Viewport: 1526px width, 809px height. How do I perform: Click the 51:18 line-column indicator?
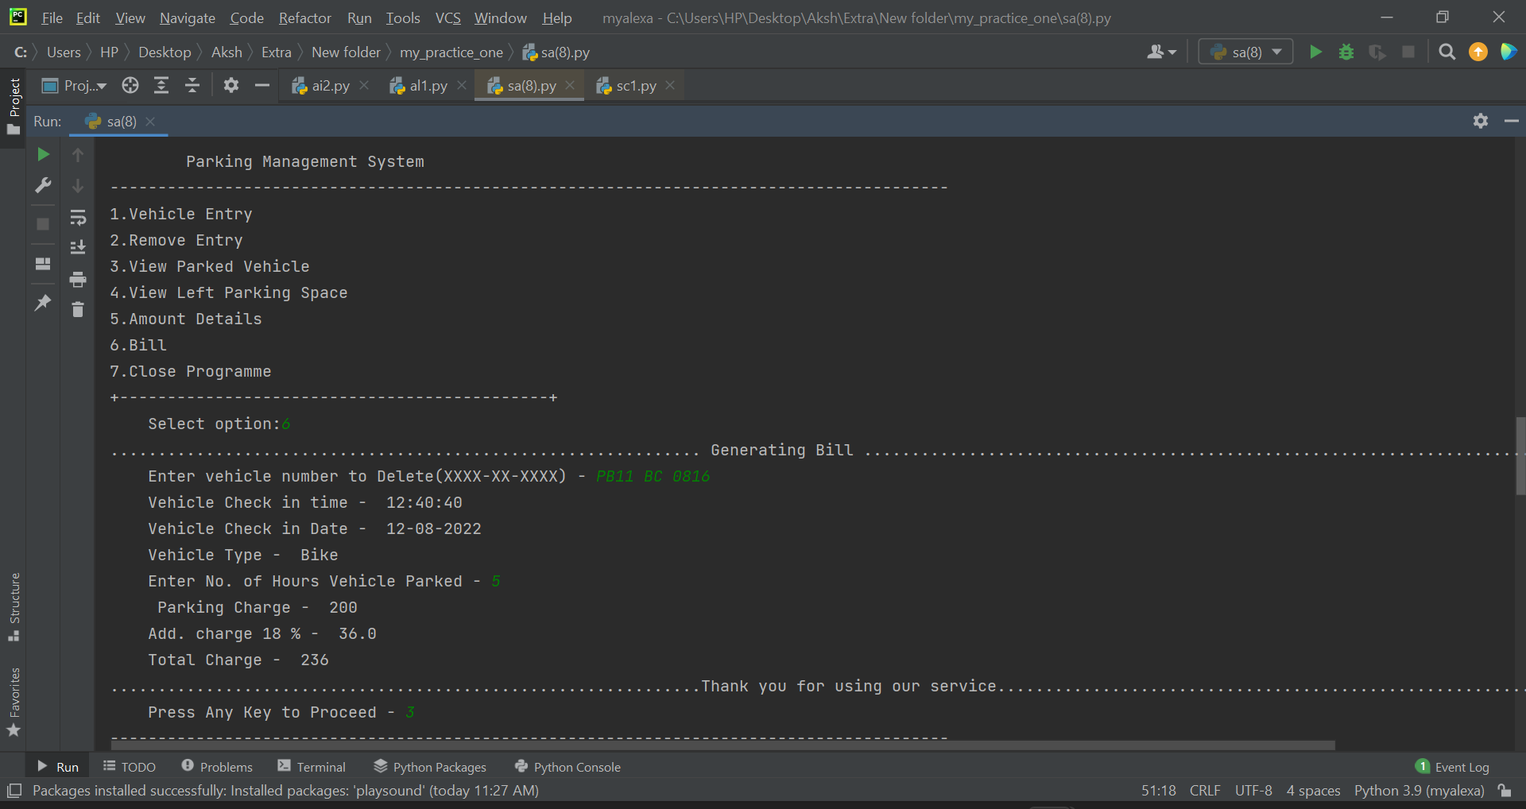(x=1159, y=791)
